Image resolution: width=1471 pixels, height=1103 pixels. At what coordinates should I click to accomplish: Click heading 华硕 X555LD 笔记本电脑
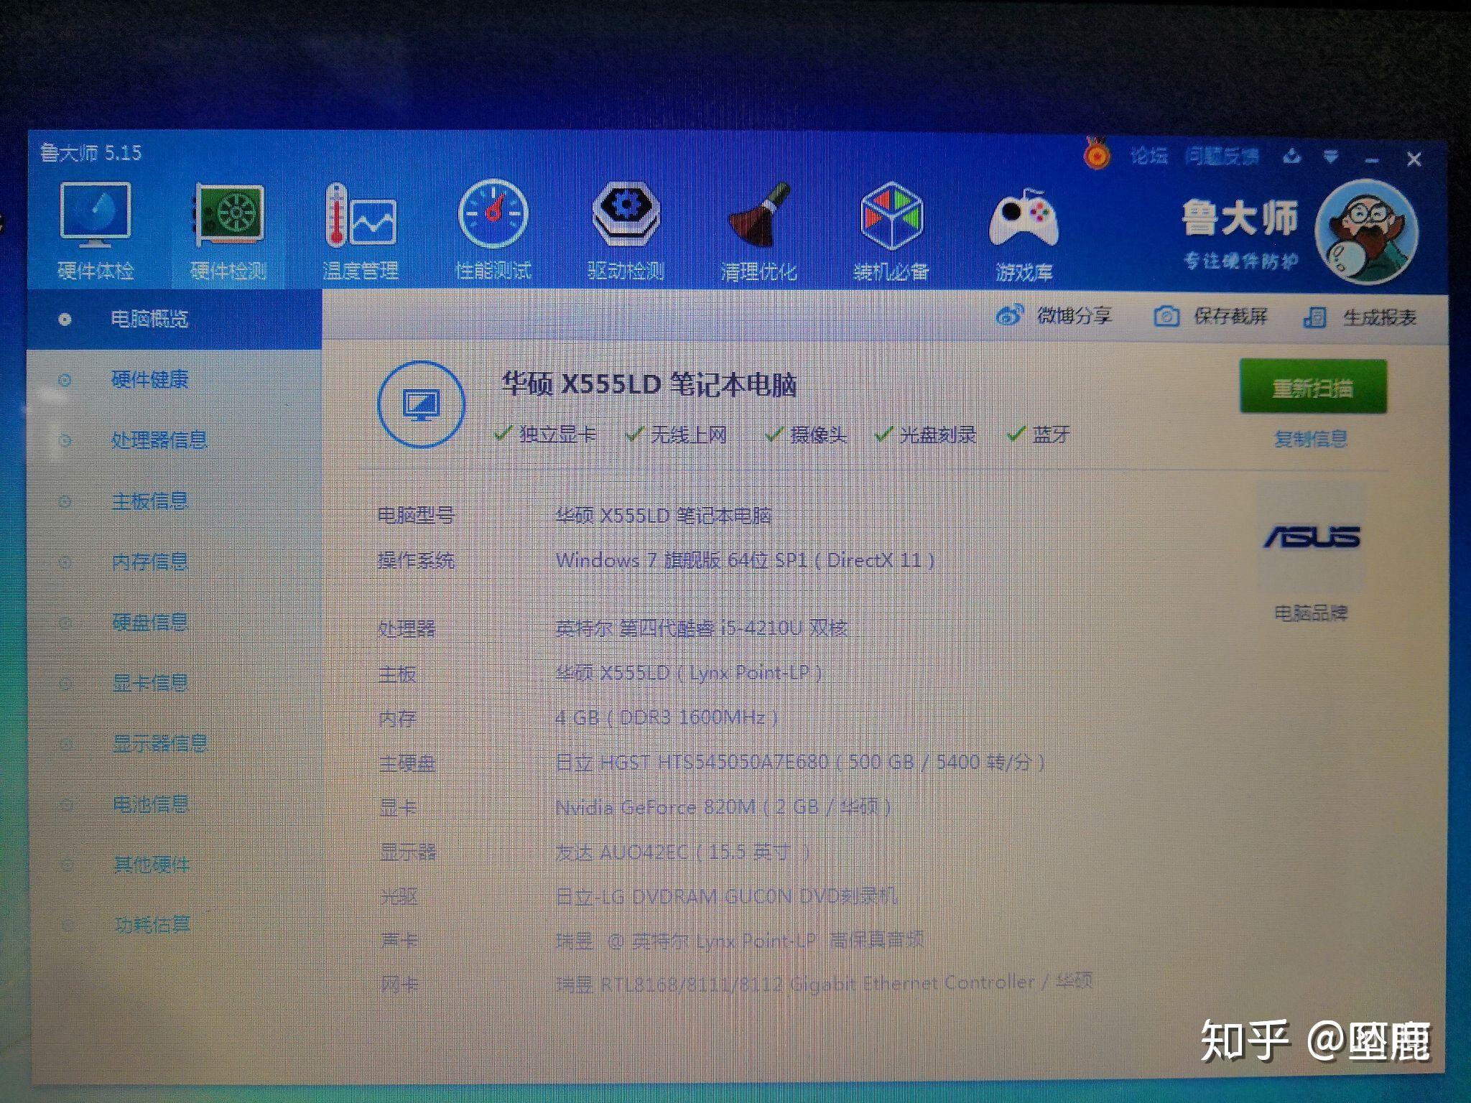click(x=649, y=384)
